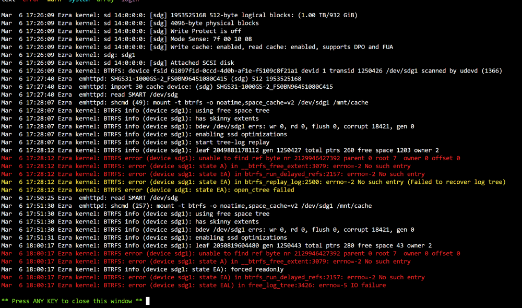Viewport: 522px width, 308px height.
Task: Select the 17:28:12 '__btrfs_free_extent:3079' error line
Action: [x=206, y=166]
